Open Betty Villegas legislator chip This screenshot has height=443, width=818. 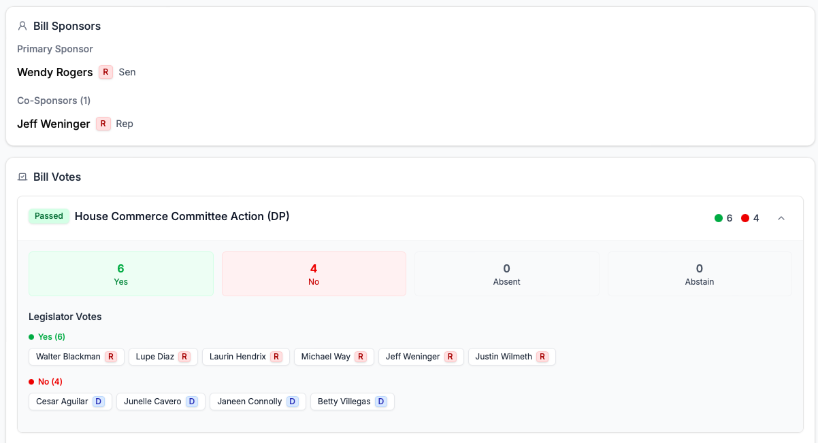click(344, 402)
